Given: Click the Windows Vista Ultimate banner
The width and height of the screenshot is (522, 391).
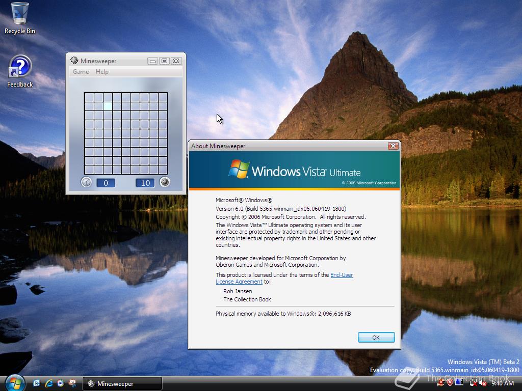Looking at the screenshot, I should (x=294, y=171).
